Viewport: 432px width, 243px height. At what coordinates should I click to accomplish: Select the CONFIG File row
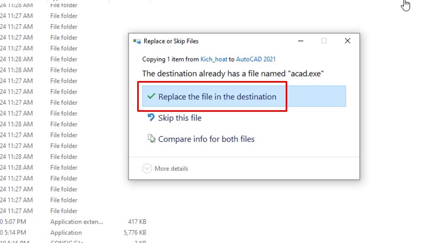(x=65, y=241)
